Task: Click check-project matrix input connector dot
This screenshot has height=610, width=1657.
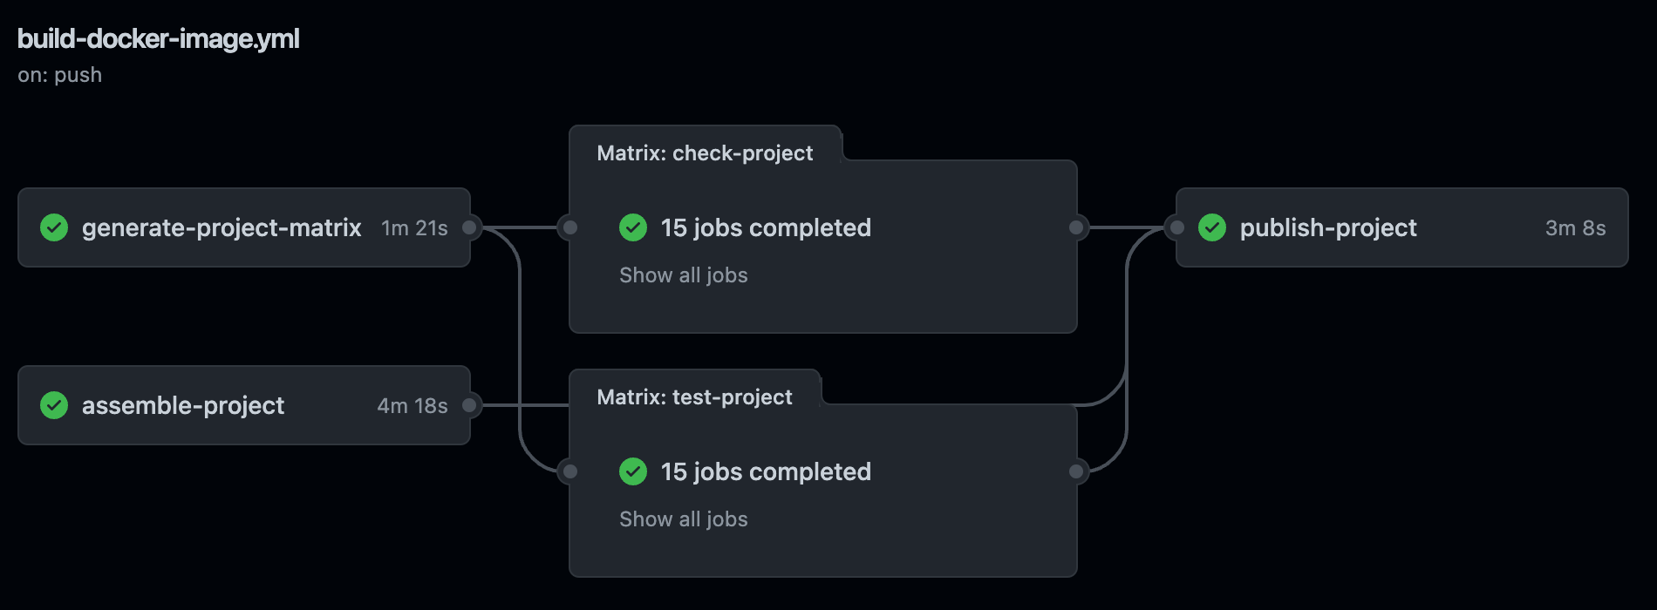Action: [x=569, y=227]
